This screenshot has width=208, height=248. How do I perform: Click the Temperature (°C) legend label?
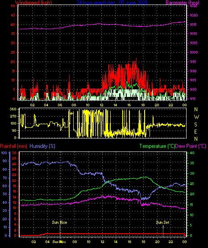point(157,146)
